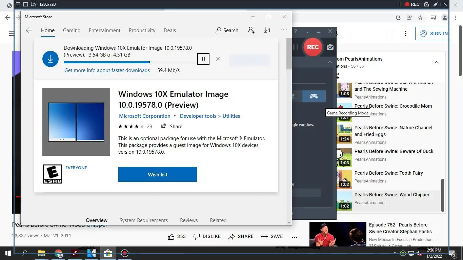Click the top bar fullscreen window icon
Viewport: 463px width, 260px height.
25,4
